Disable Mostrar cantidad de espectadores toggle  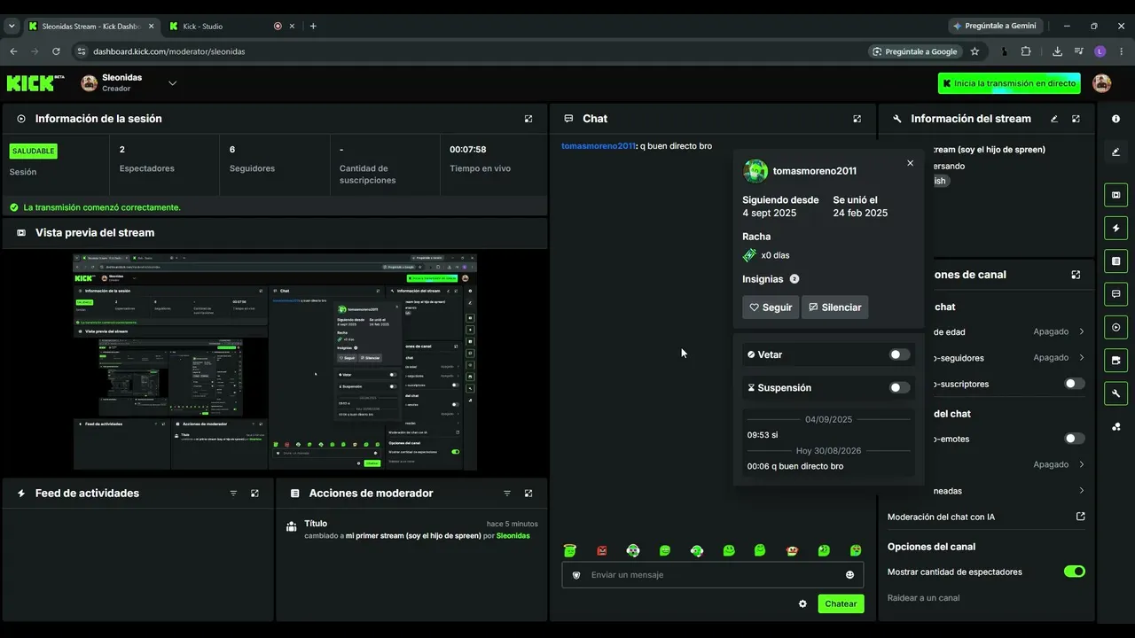(1075, 572)
